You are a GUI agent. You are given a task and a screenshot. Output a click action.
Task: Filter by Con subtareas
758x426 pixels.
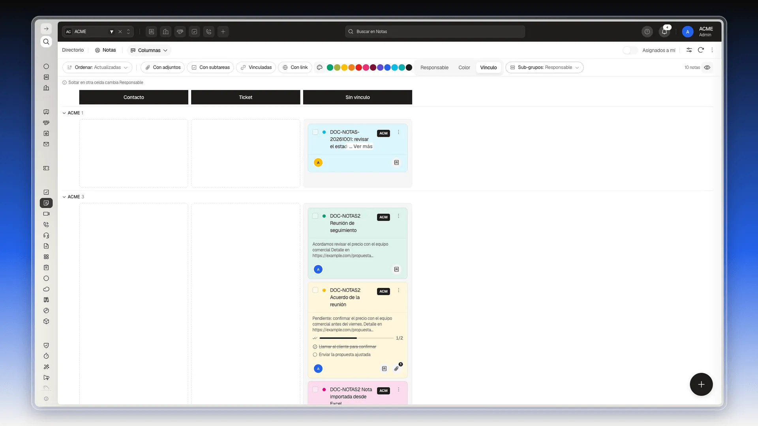210,67
